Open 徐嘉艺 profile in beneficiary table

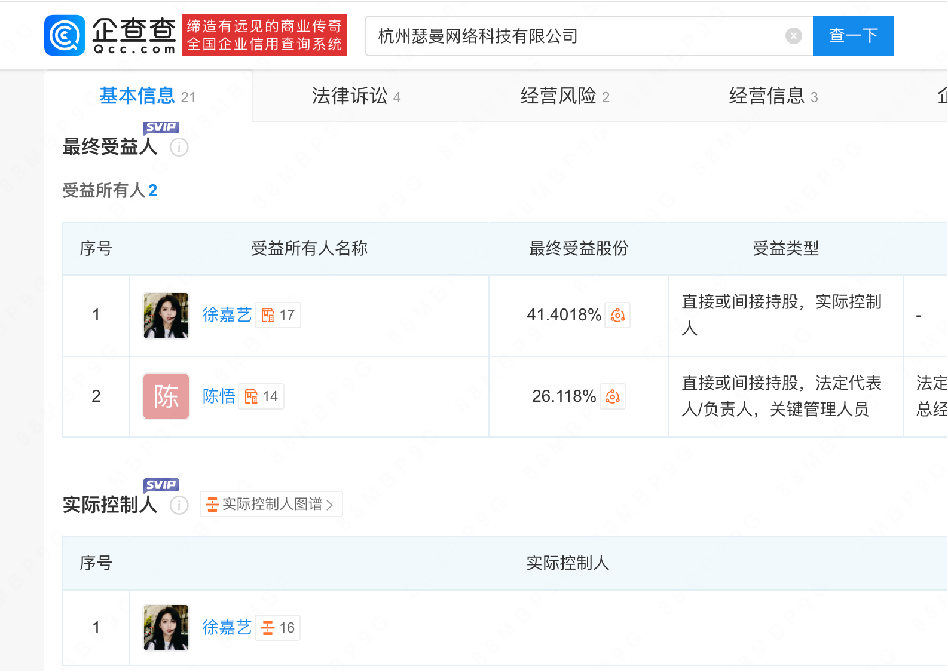(x=227, y=315)
